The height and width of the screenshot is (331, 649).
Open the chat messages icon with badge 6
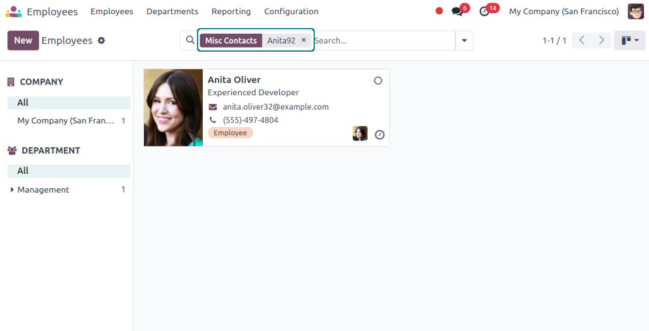(457, 11)
